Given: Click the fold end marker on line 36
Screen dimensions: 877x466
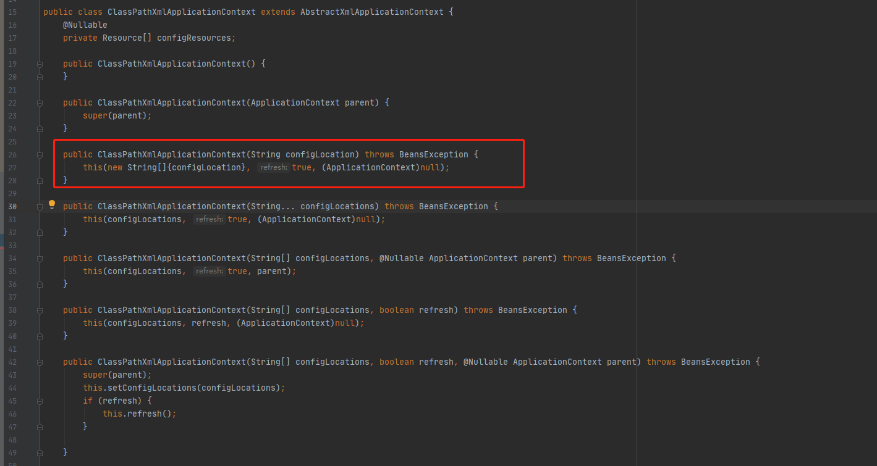Looking at the screenshot, I should pos(40,284).
